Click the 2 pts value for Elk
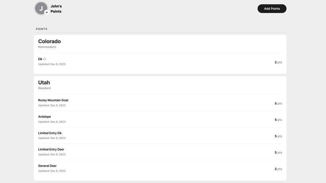The height and width of the screenshot is (183, 326). pyautogui.click(x=278, y=62)
